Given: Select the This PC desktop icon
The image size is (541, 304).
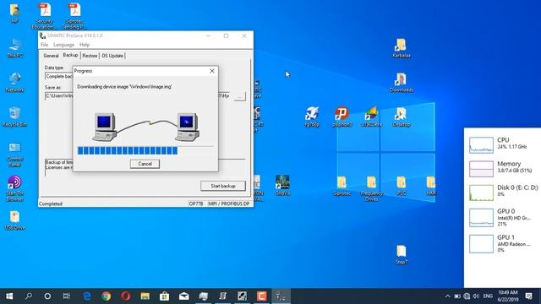Looking at the screenshot, I should click(x=14, y=48).
